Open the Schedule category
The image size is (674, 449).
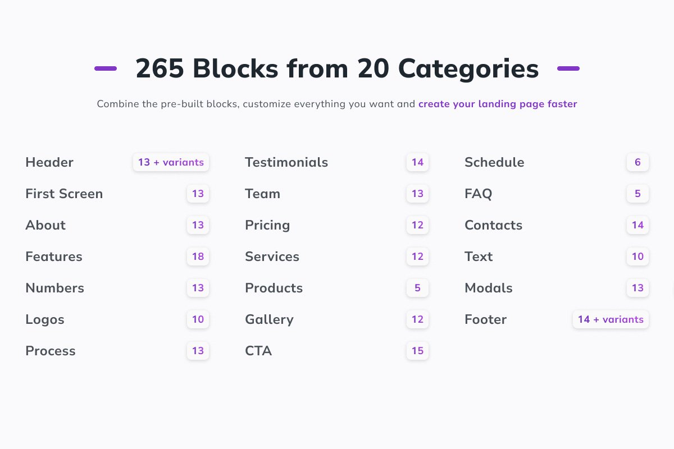click(494, 162)
